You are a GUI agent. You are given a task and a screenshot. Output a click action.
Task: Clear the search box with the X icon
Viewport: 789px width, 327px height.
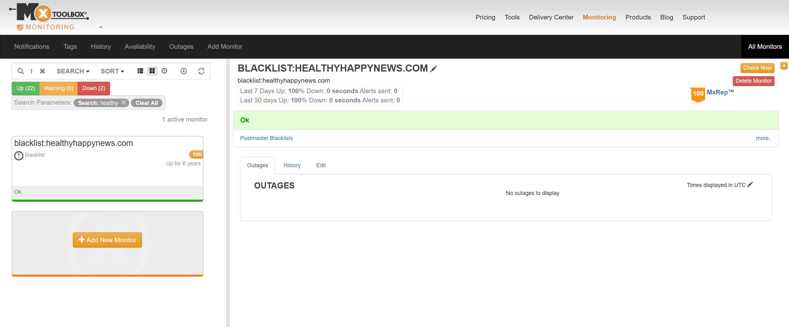click(x=43, y=71)
